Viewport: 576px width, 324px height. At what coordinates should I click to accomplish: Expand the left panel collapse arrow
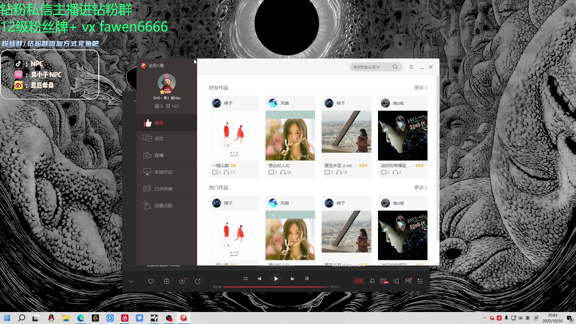tap(134, 100)
